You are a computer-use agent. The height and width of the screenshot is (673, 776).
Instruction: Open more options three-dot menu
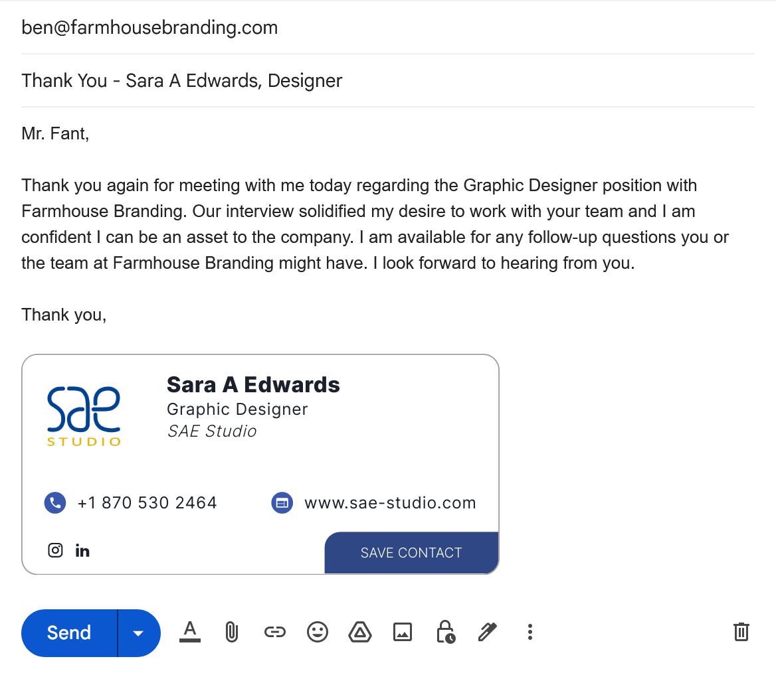[x=530, y=632]
